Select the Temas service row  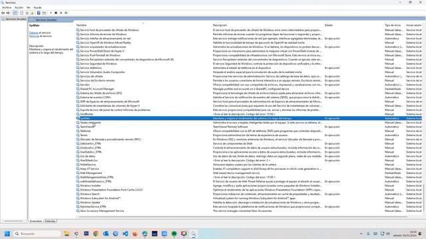248,135
